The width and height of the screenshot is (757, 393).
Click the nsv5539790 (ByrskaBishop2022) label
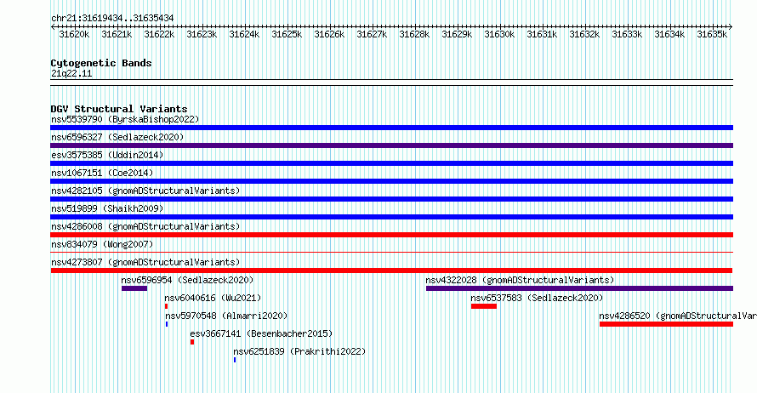coord(125,119)
